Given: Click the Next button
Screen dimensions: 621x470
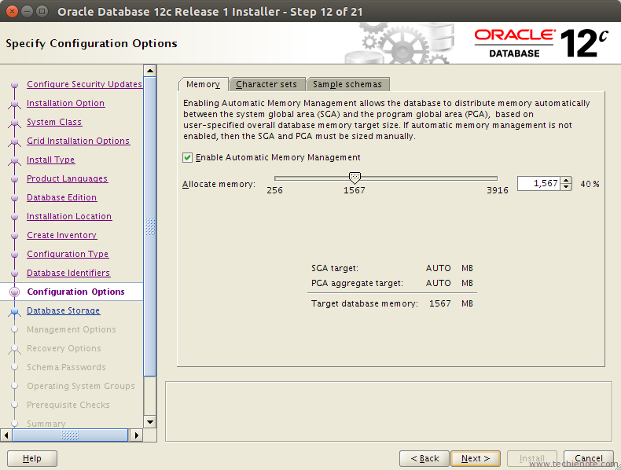Looking at the screenshot, I should (476, 458).
